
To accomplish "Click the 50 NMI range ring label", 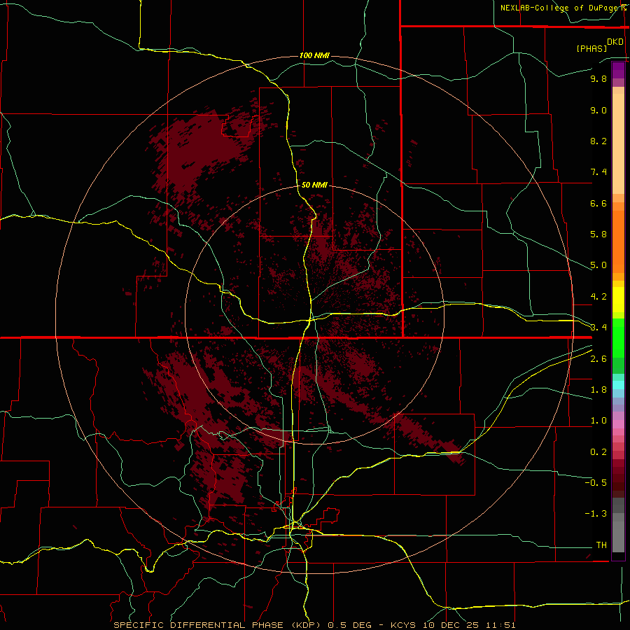I will click(x=314, y=185).
